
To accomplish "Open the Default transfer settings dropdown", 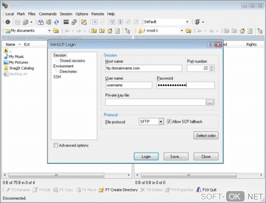I will [187, 22].
